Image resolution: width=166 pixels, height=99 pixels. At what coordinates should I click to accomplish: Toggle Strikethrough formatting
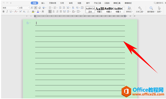click(16, 11)
